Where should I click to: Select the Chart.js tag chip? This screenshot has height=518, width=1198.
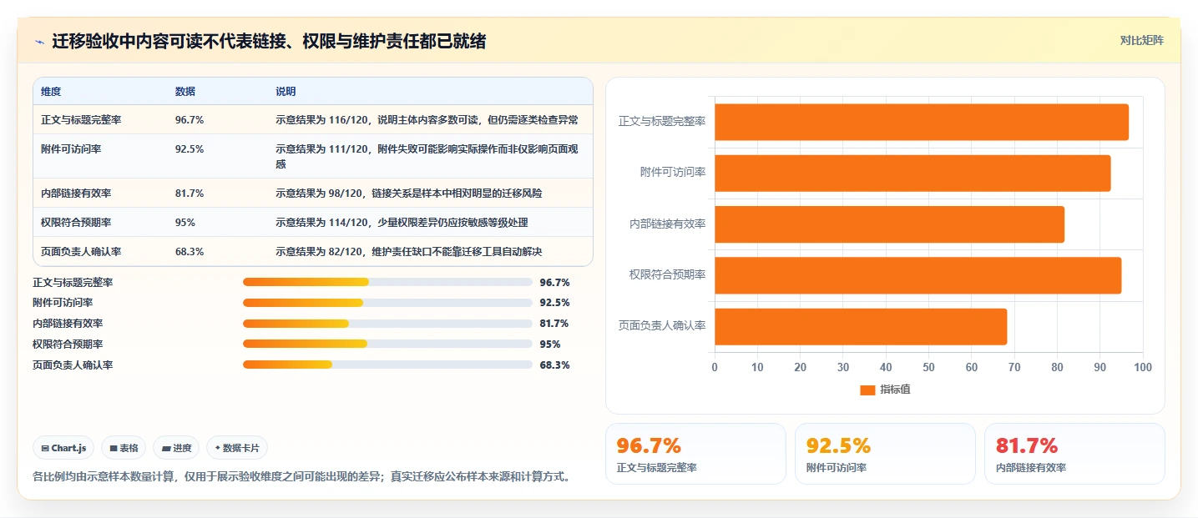(x=64, y=448)
